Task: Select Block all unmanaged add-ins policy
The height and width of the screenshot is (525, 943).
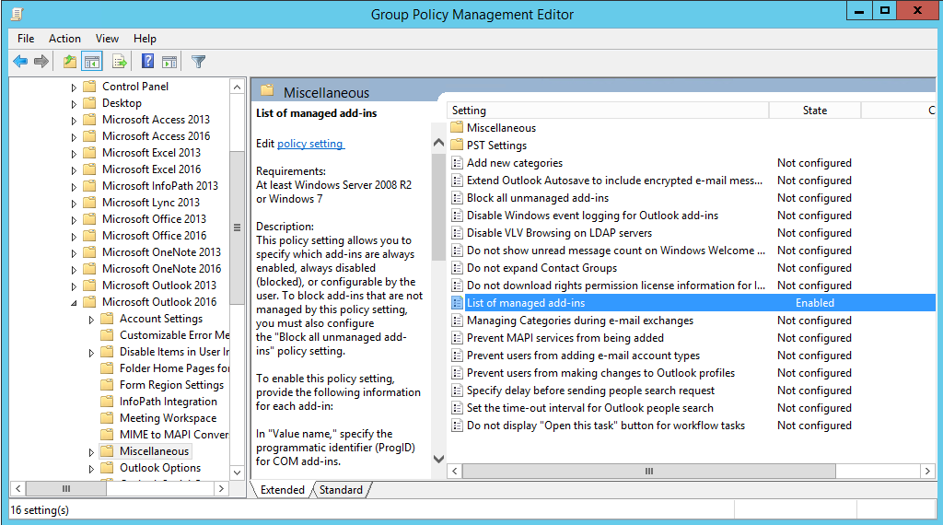Action: tap(538, 198)
